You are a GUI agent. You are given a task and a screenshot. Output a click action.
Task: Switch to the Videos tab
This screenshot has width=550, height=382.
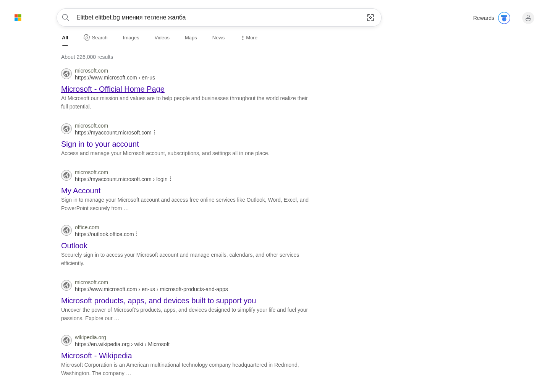[162, 38]
